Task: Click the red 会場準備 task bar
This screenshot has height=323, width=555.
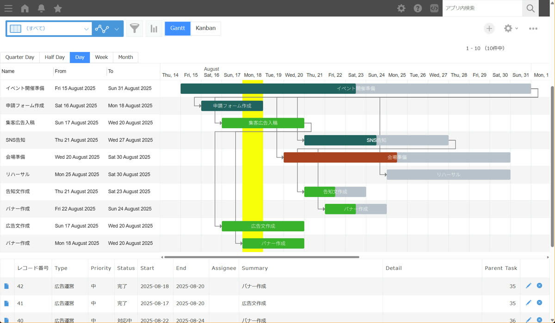Action: pos(340,157)
